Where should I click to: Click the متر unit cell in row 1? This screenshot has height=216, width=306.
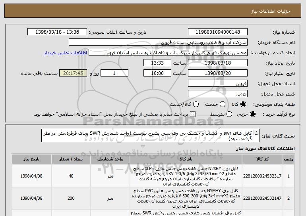[x=110, y=176]
